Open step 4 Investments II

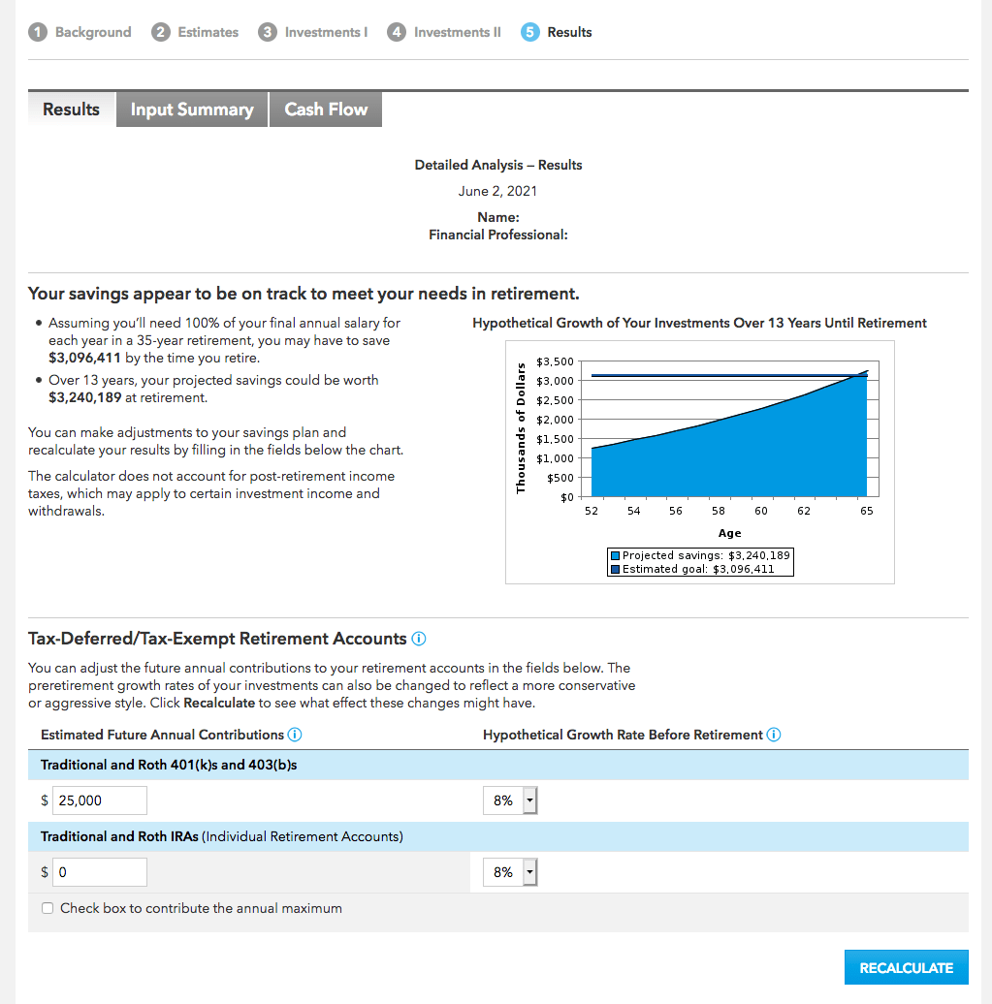pos(397,31)
